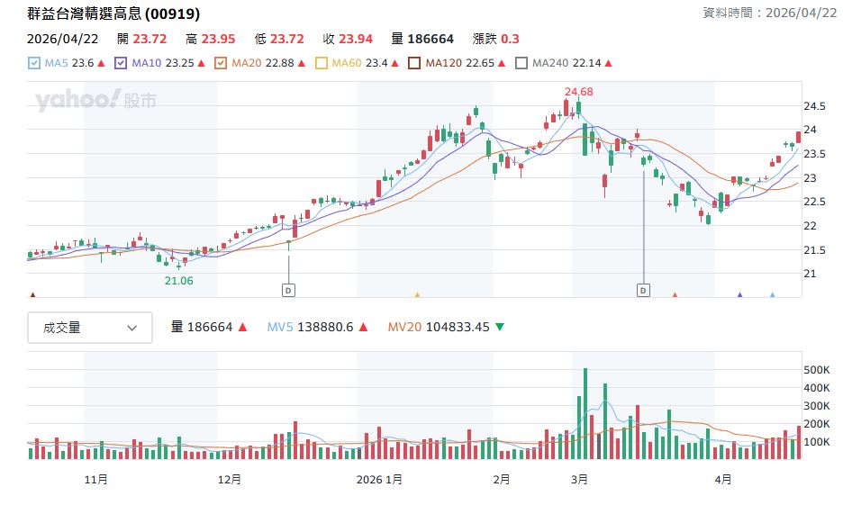Click the dark red triangle at chart's left edge

coord(33,294)
